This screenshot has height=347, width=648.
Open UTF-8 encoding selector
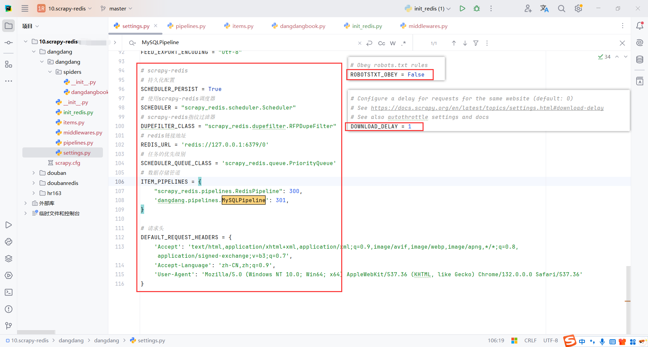[x=550, y=341]
